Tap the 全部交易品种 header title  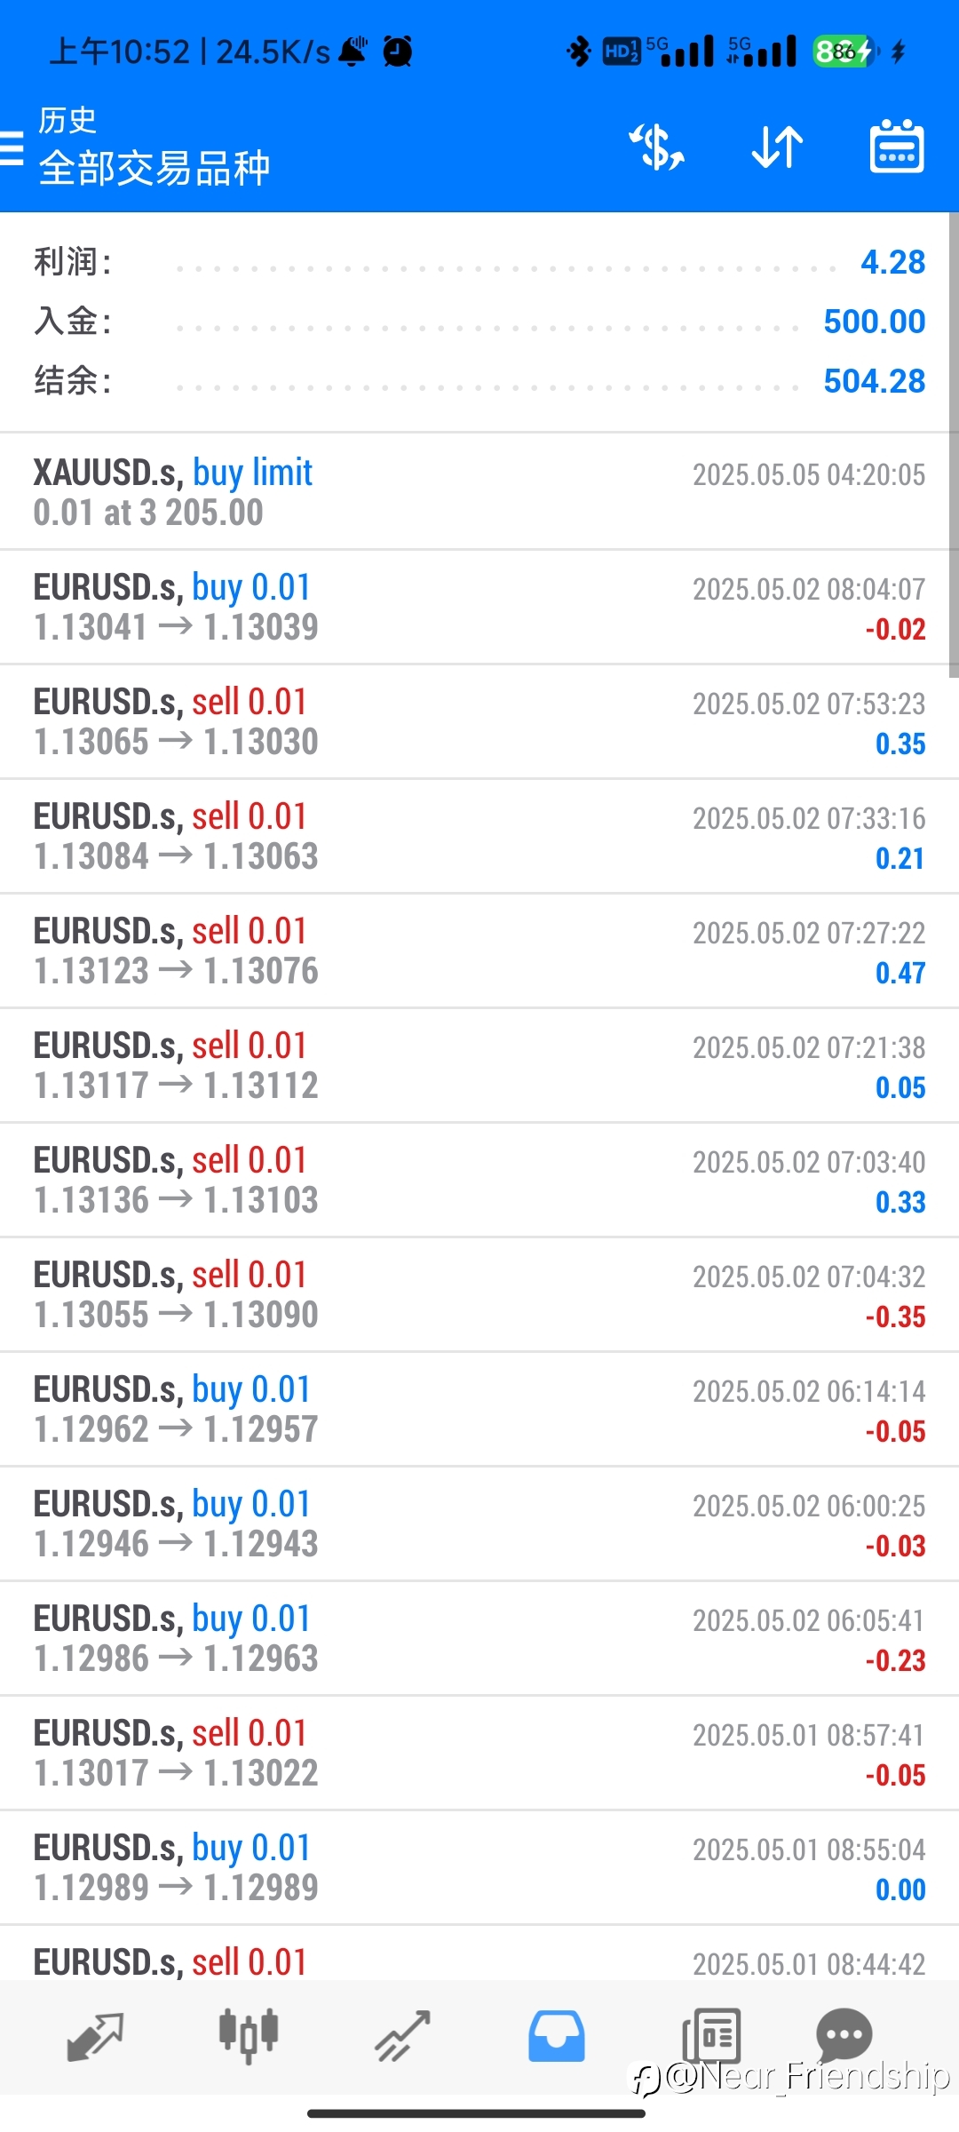(x=155, y=168)
